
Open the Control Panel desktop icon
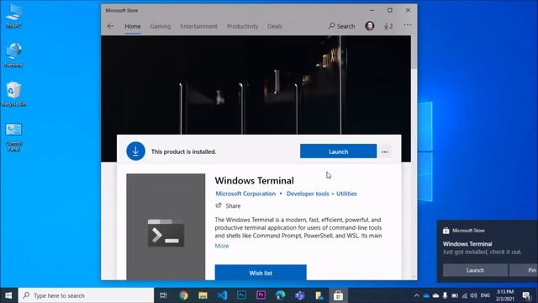pos(13,136)
